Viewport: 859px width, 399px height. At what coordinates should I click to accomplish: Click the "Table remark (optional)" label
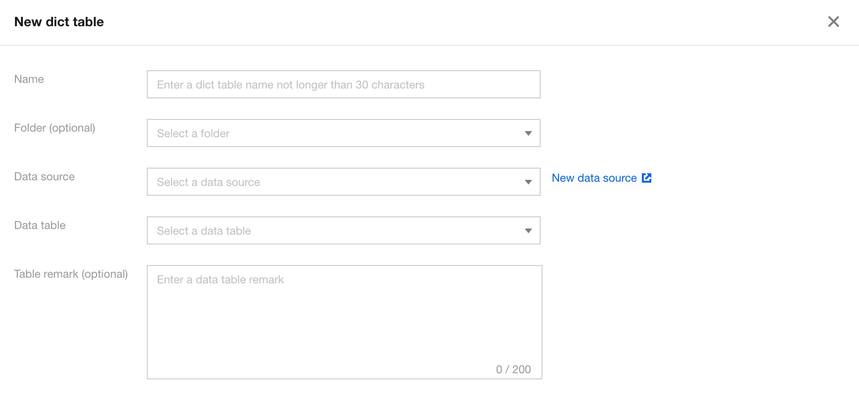(x=71, y=274)
